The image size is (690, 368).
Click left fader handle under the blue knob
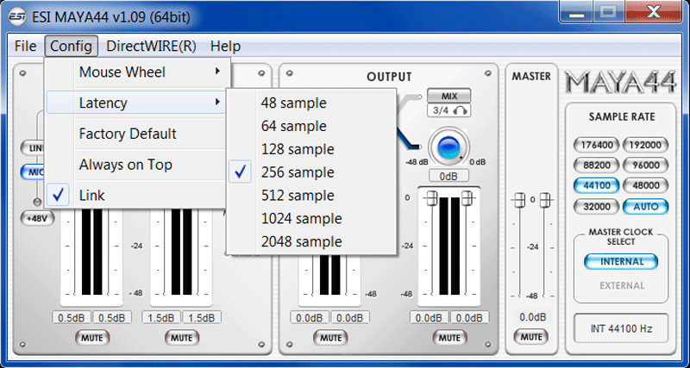(431, 198)
